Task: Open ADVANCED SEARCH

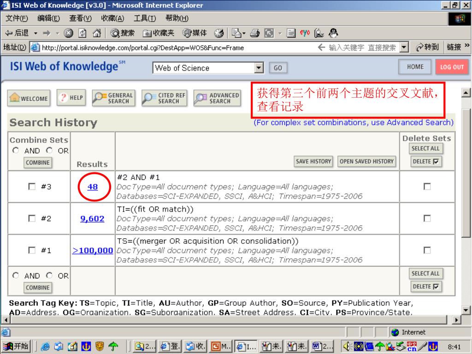Action: pyautogui.click(x=217, y=98)
